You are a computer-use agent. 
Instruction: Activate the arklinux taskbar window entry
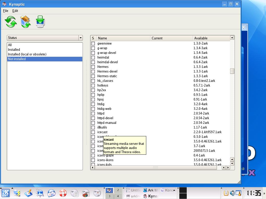point(134,196)
